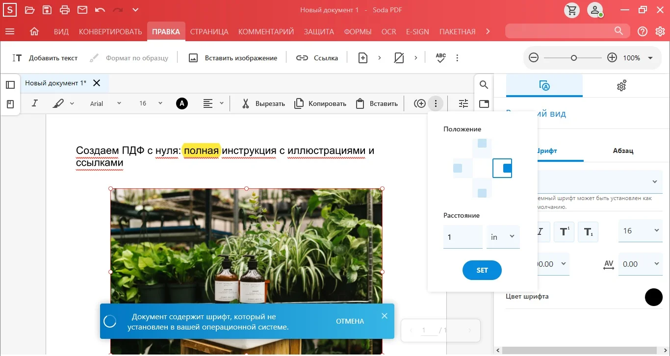Viewport: 670px width, 356px height.
Task: Save document with the floppy disk icon
Action: (x=47, y=10)
